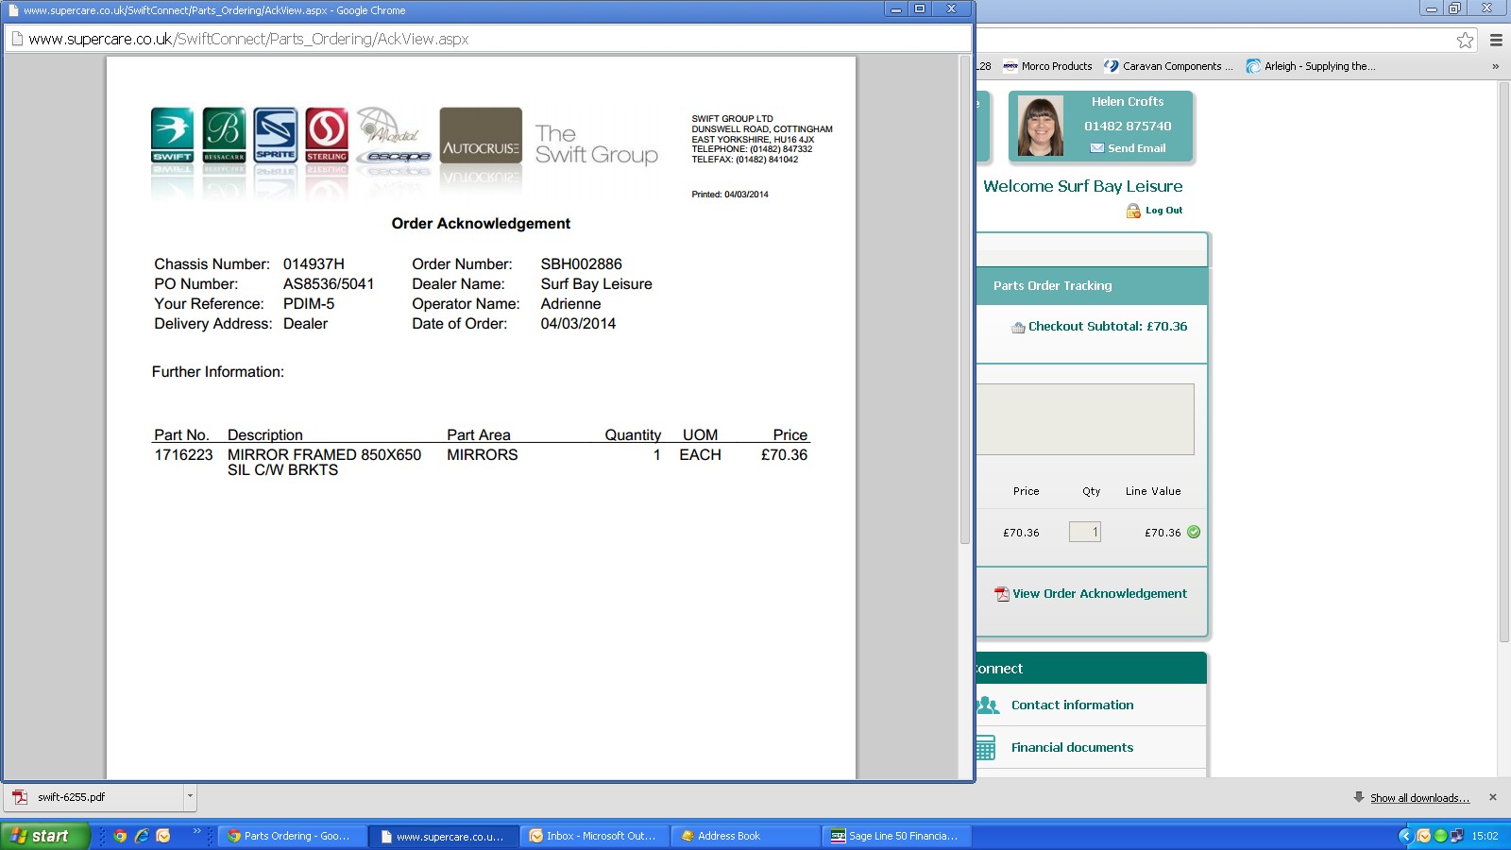The image size is (1511, 850).
Task: Switch to Parts Ordering Chrome taskbar button
Action: (293, 836)
